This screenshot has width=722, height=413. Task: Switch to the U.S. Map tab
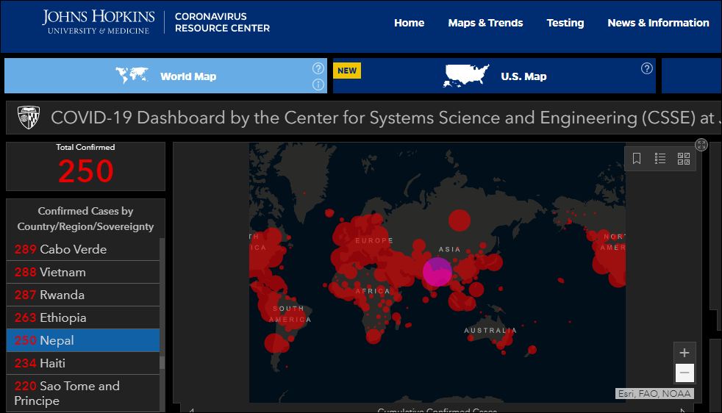point(494,76)
